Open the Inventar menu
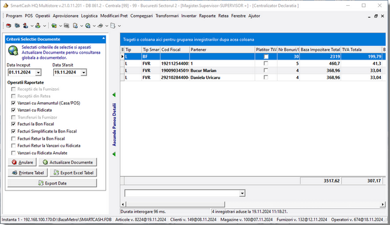Viewport: 390px width, 225px height. point(188,16)
